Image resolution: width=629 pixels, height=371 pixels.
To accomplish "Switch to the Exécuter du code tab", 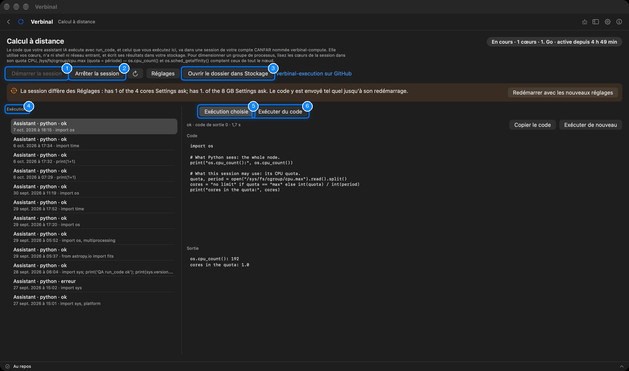I will coord(280,112).
